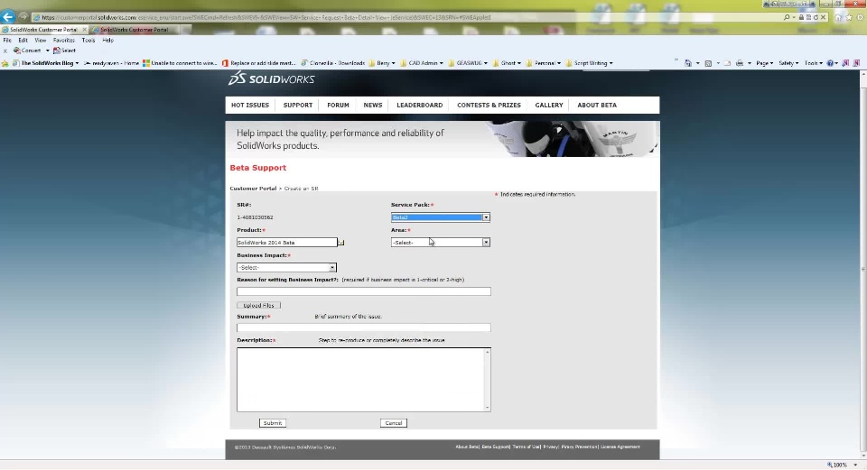Expand the Convert dropdown arrow
Screen dimensions: 867x470
47,51
